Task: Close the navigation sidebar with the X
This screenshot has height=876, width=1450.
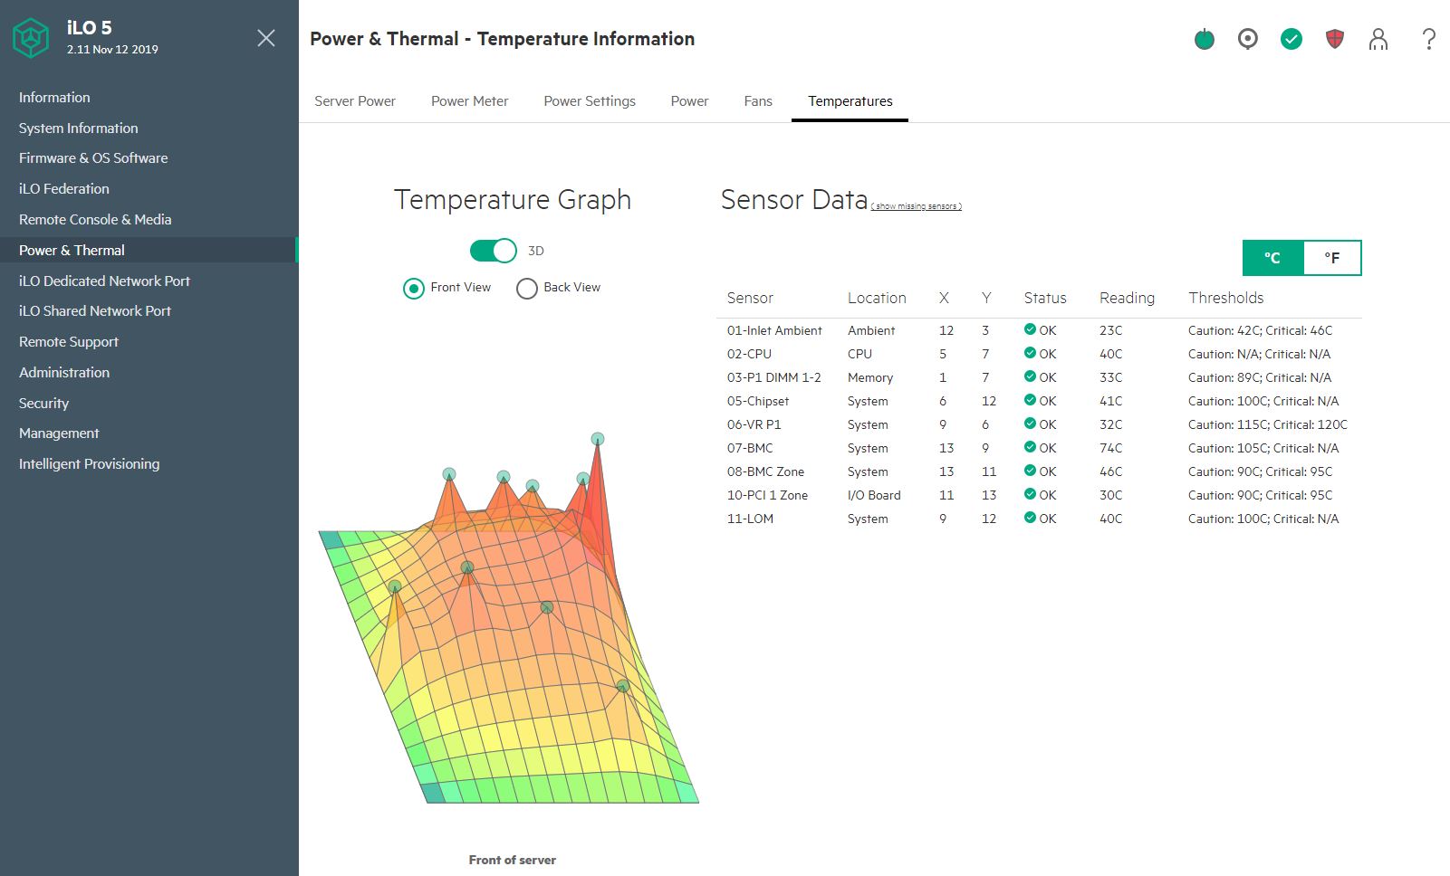Action: [x=265, y=38]
